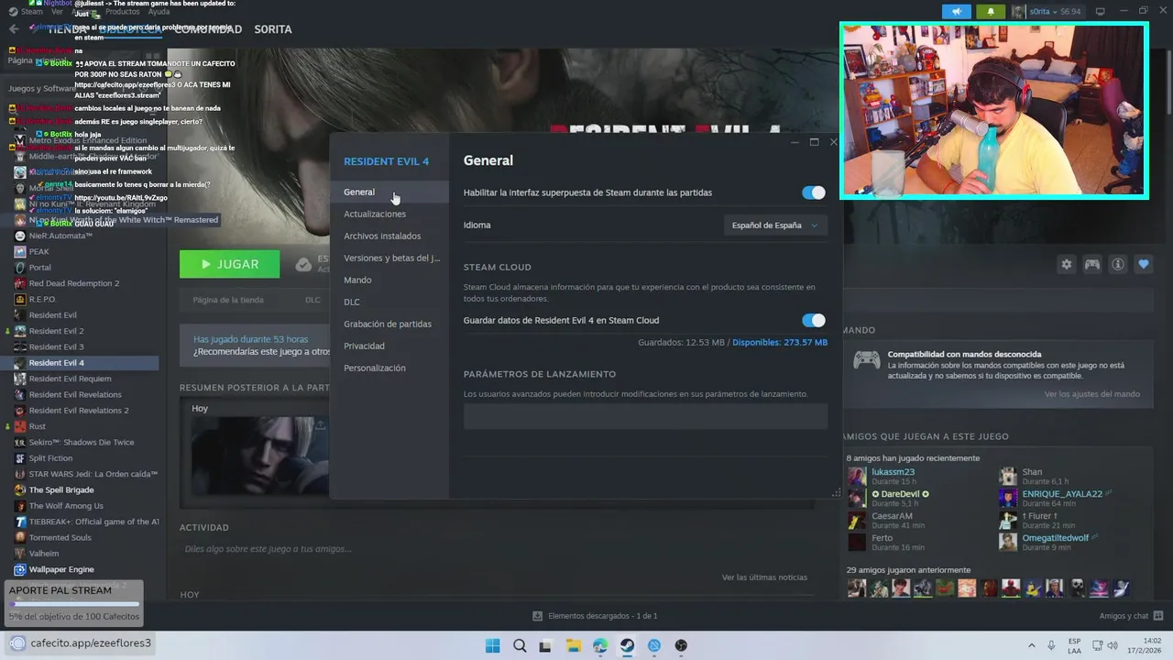Click the launch parameters input field

click(645, 416)
